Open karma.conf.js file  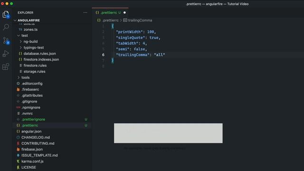coord(32,161)
